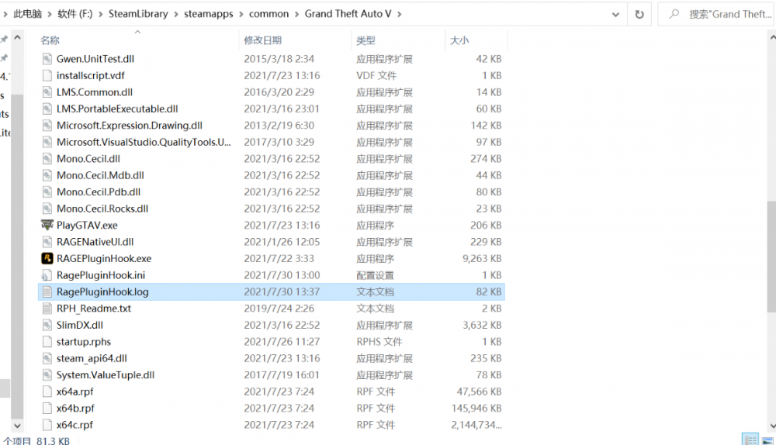Select Mono.Cecil.Pdb.dll file name

click(99, 191)
